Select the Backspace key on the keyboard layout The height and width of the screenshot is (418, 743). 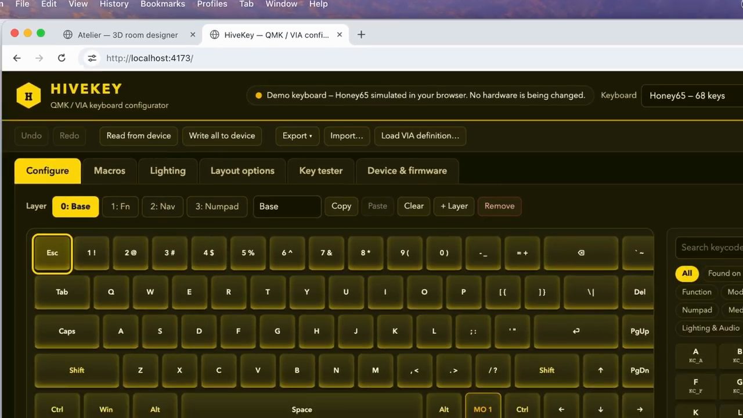click(581, 253)
